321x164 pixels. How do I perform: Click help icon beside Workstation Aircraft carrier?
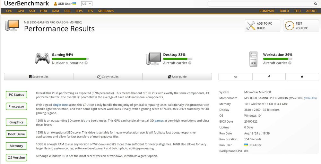pyautogui.click(x=290, y=63)
